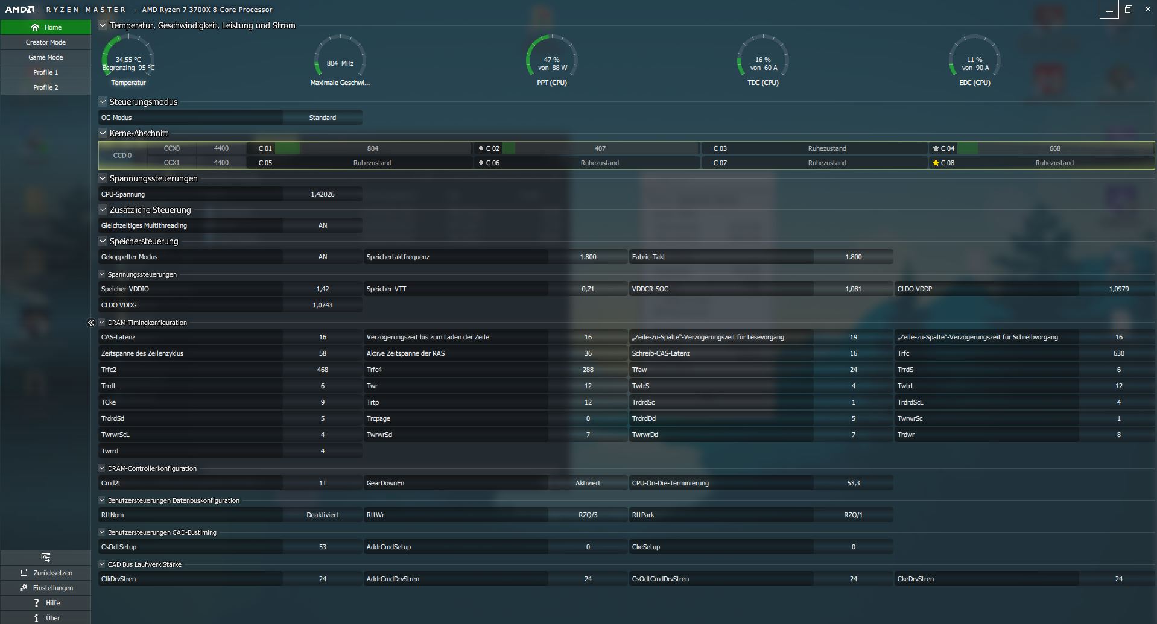Open the Home tab
The width and height of the screenshot is (1157, 624).
point(46,27)
